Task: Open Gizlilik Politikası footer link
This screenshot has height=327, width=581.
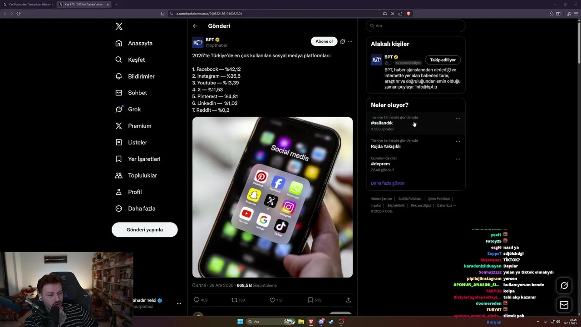Action: coord(410,198)
